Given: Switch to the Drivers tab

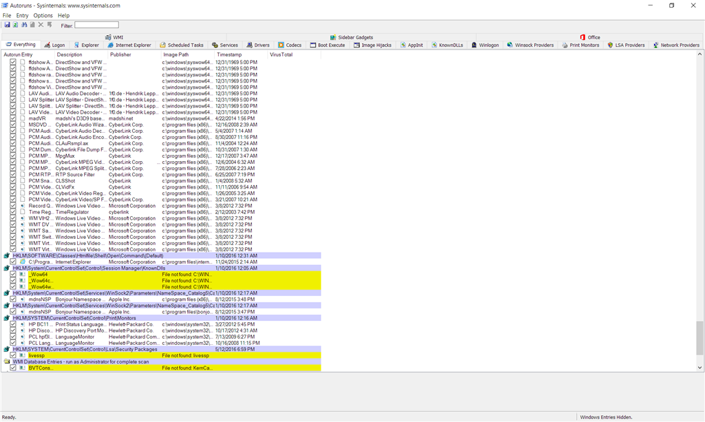Looking at the screenshot, I should coord(257,45).
